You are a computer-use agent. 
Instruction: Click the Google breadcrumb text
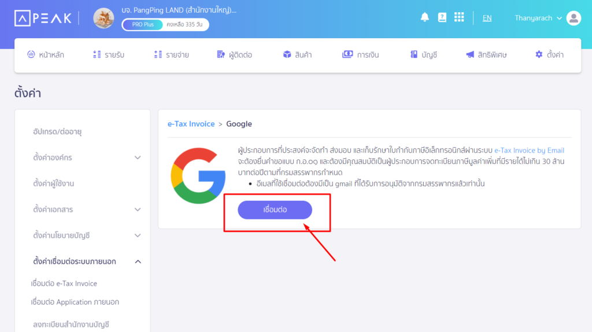239,124
